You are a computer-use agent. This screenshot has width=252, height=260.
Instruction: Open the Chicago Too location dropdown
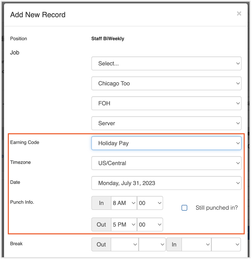click(x=166, y=83)
